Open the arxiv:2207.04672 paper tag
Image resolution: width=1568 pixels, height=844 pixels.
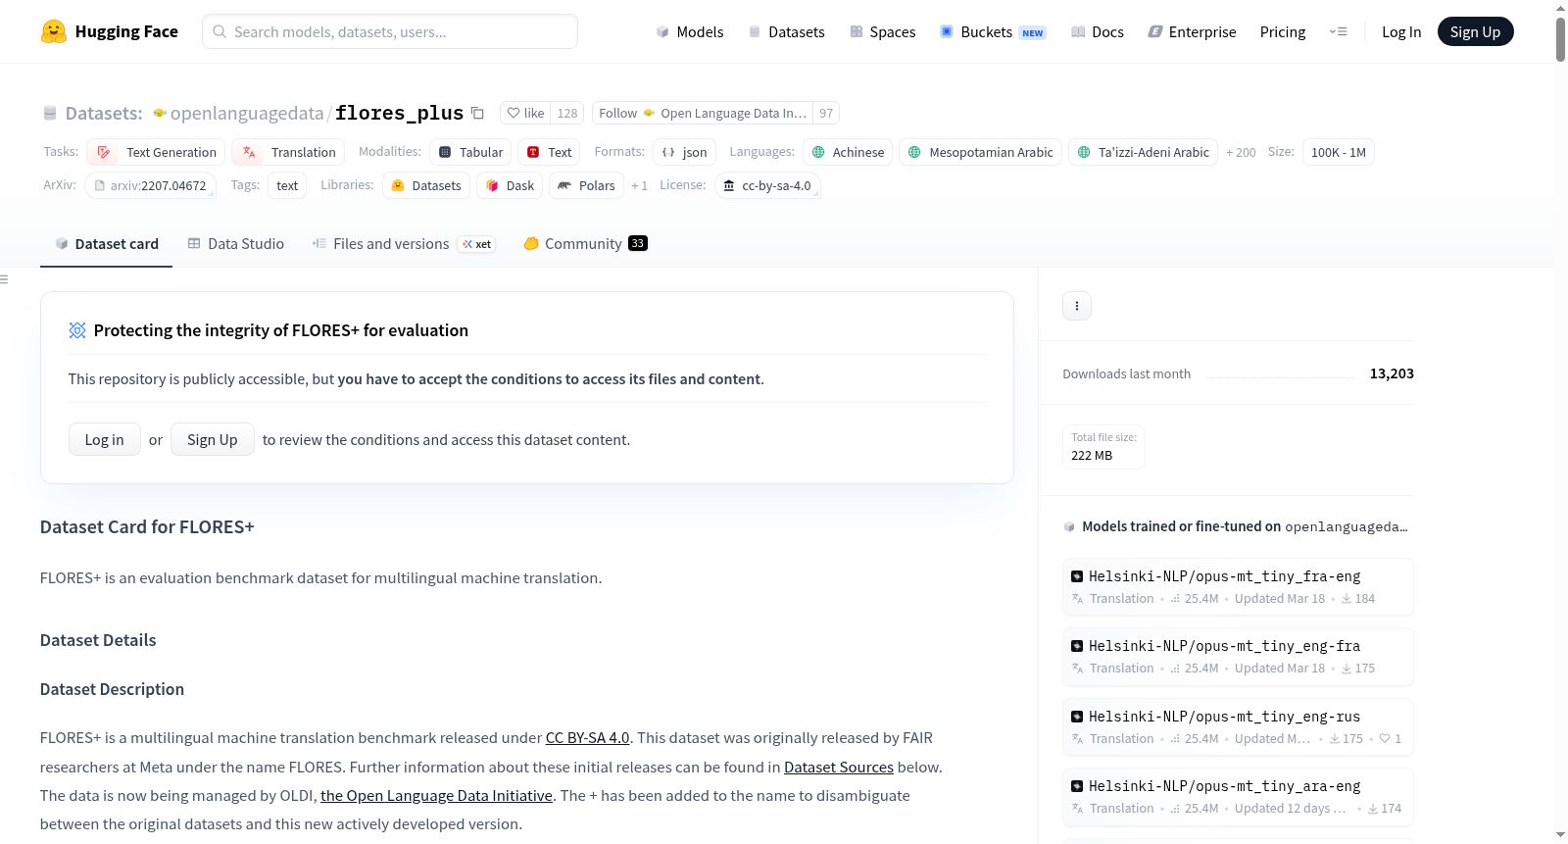tap(150, 185)
